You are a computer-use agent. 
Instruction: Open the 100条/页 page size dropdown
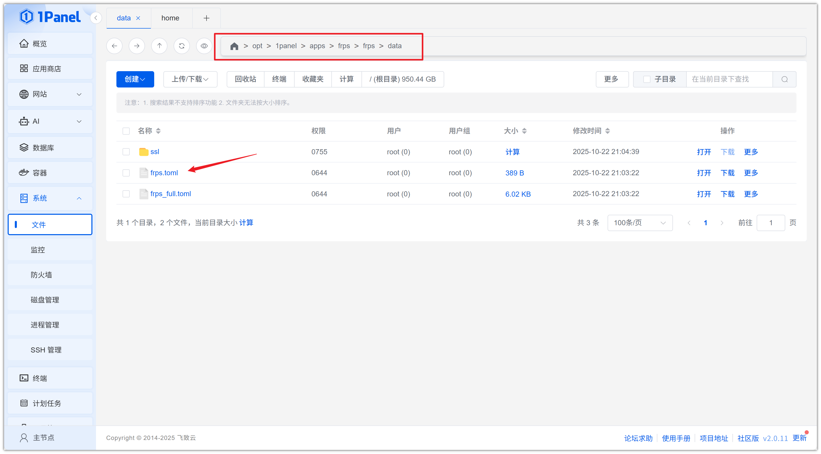pyautogui.click(x=640, y=223)
